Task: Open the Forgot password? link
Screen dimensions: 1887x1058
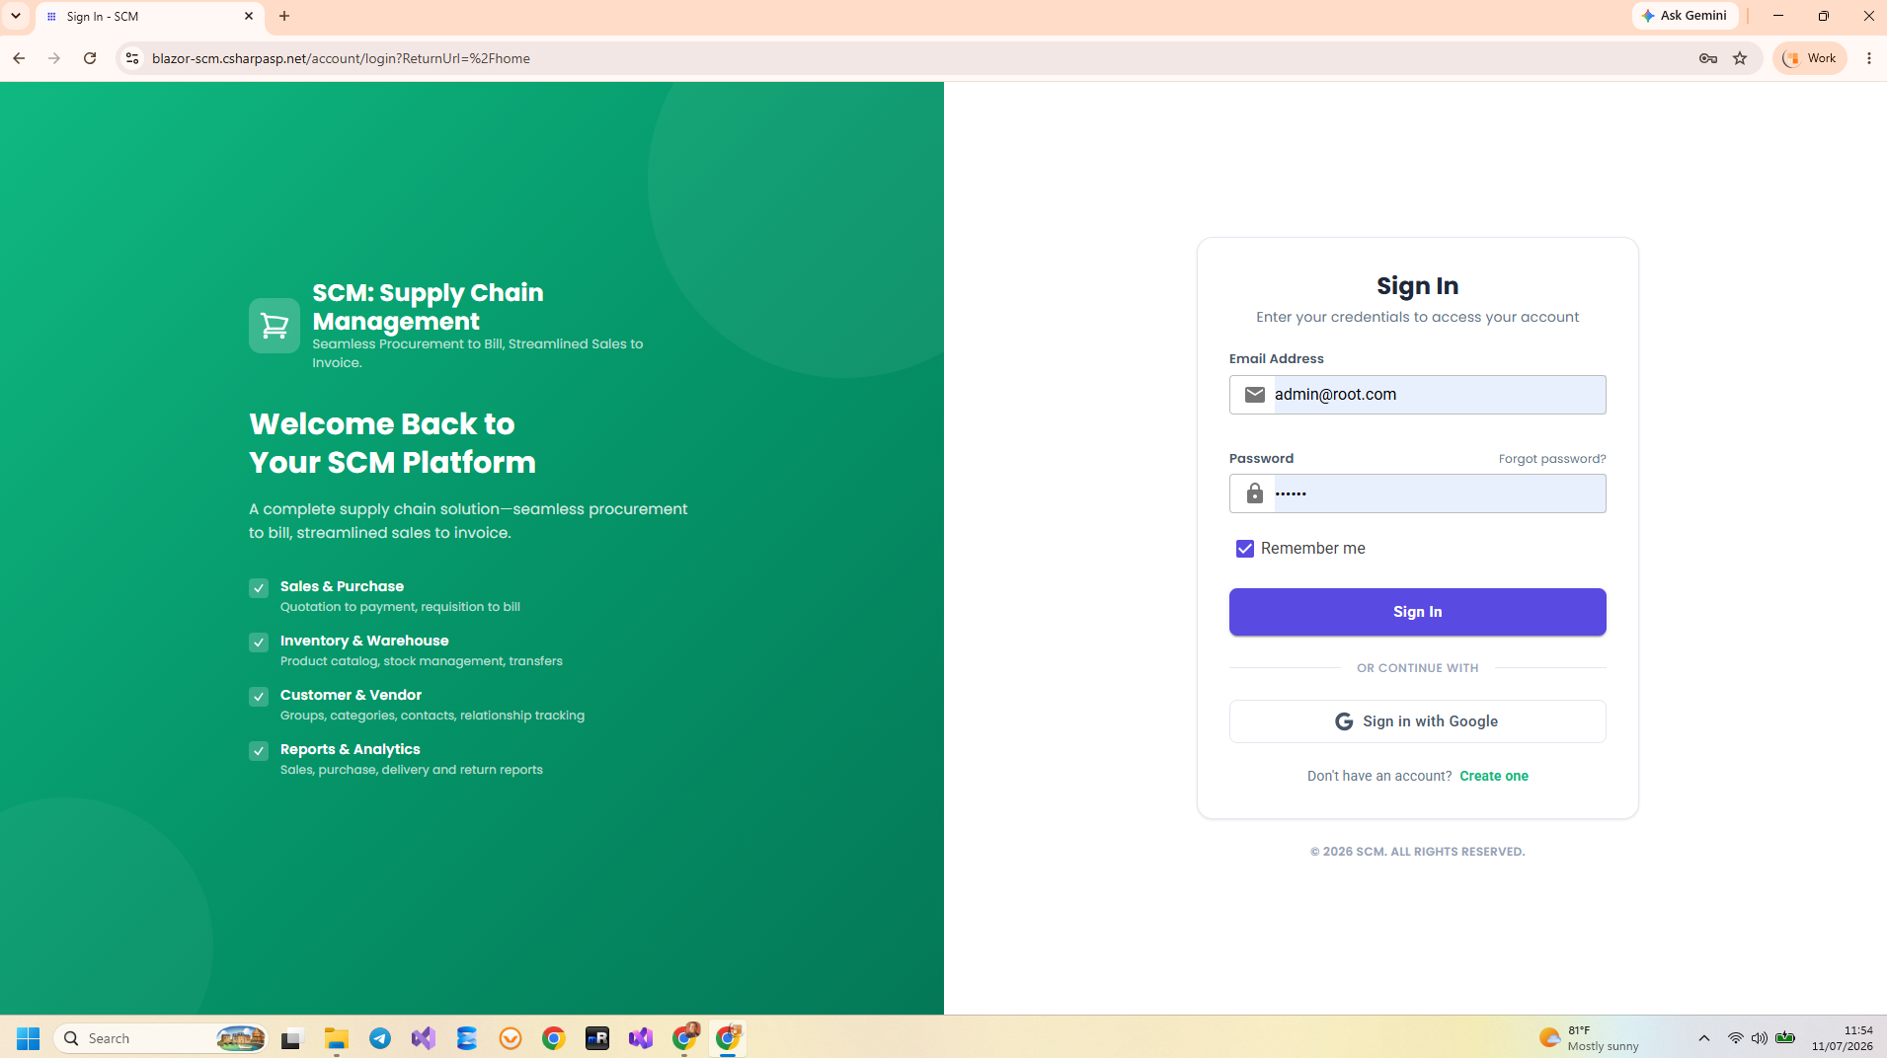Action: pos(1551,459)
